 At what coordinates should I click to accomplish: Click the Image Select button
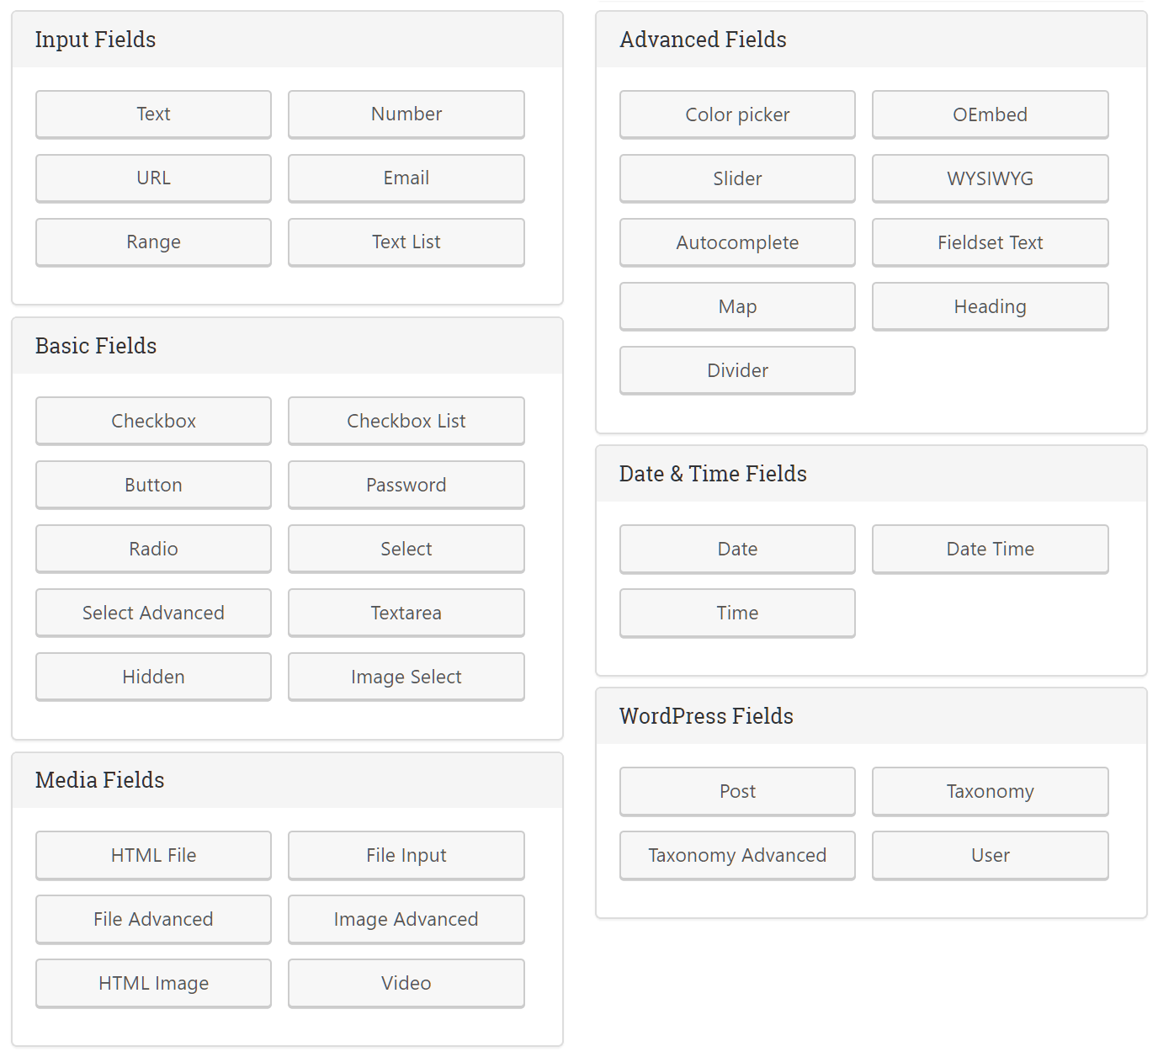click(x=406, y=677)
